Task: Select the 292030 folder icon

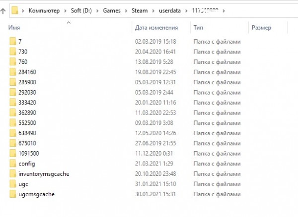Action: tap(13, 92)
